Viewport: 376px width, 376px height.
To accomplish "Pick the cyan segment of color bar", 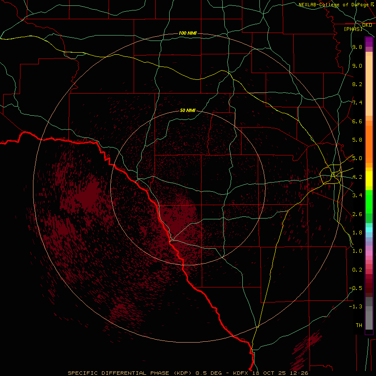I will pyautogui.click(x=369, y=230).
